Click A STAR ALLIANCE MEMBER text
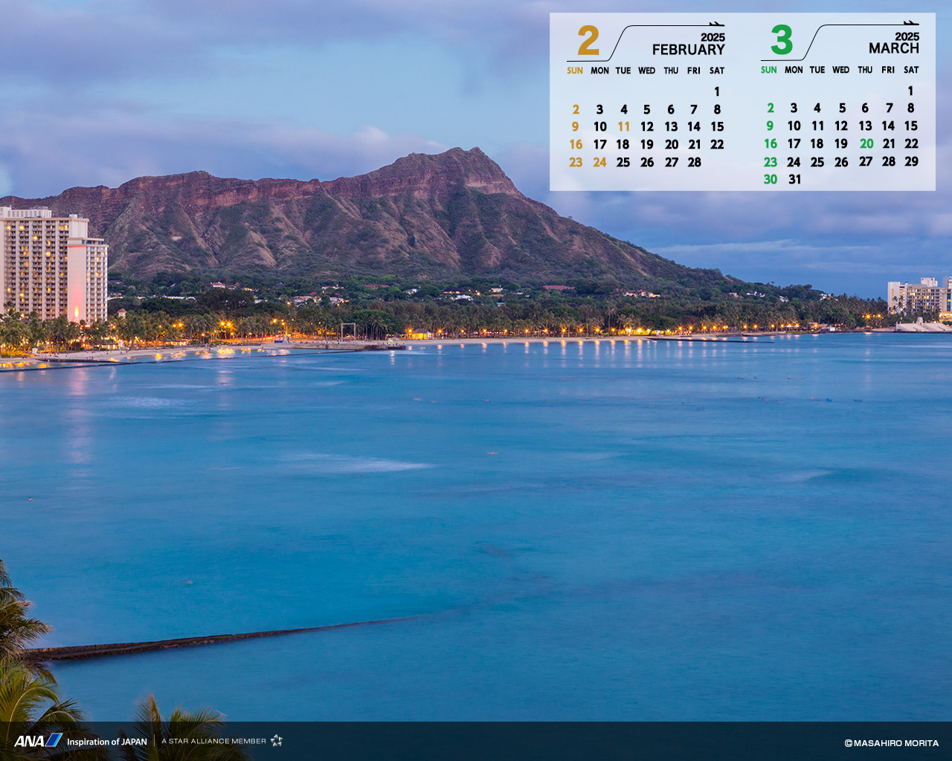 (213, 741)
